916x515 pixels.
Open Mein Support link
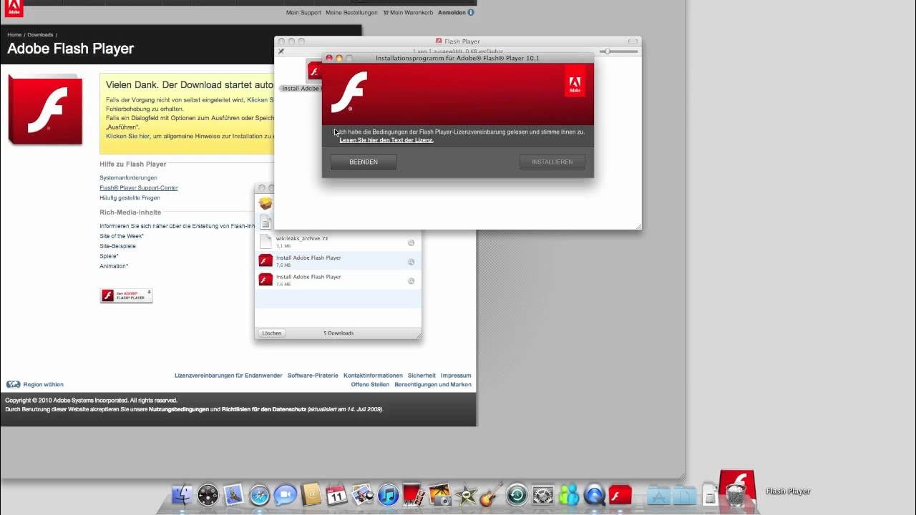(x=303, y=12)
